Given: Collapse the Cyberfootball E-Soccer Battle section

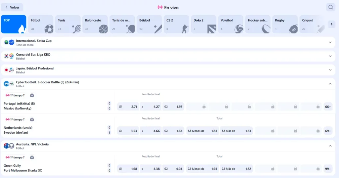Looking at the screenshot, I should pos(330,84).
